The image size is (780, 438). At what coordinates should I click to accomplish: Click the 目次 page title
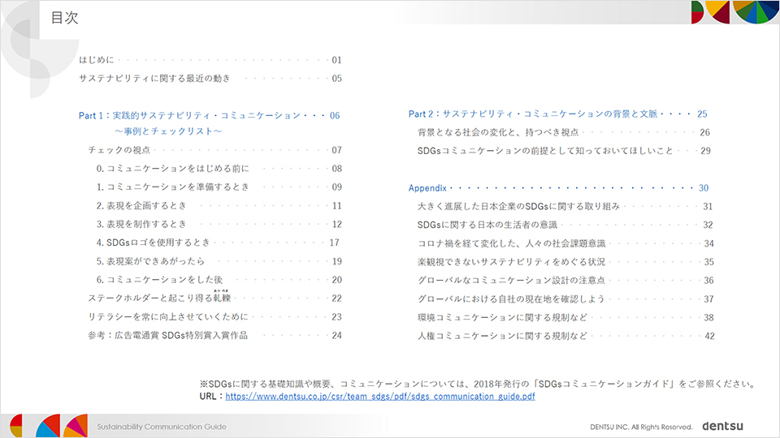click(64, 18)
